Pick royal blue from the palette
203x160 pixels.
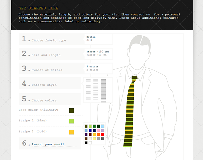pos(90,130)
